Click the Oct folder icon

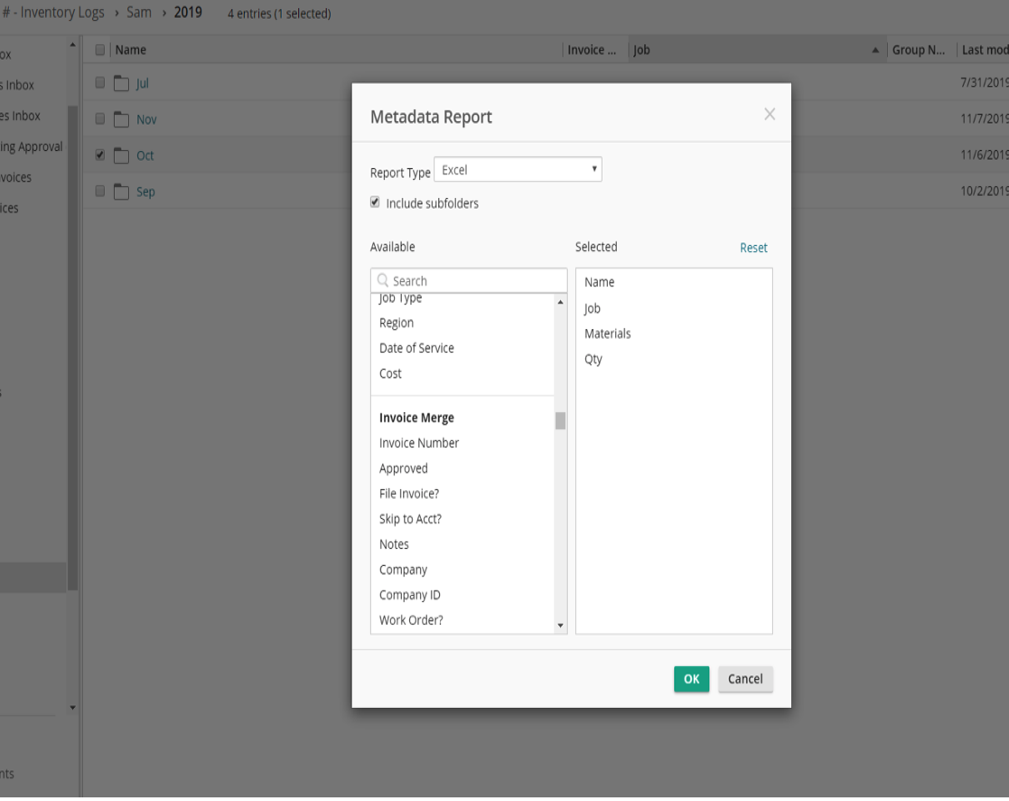(x=122, y=155)
